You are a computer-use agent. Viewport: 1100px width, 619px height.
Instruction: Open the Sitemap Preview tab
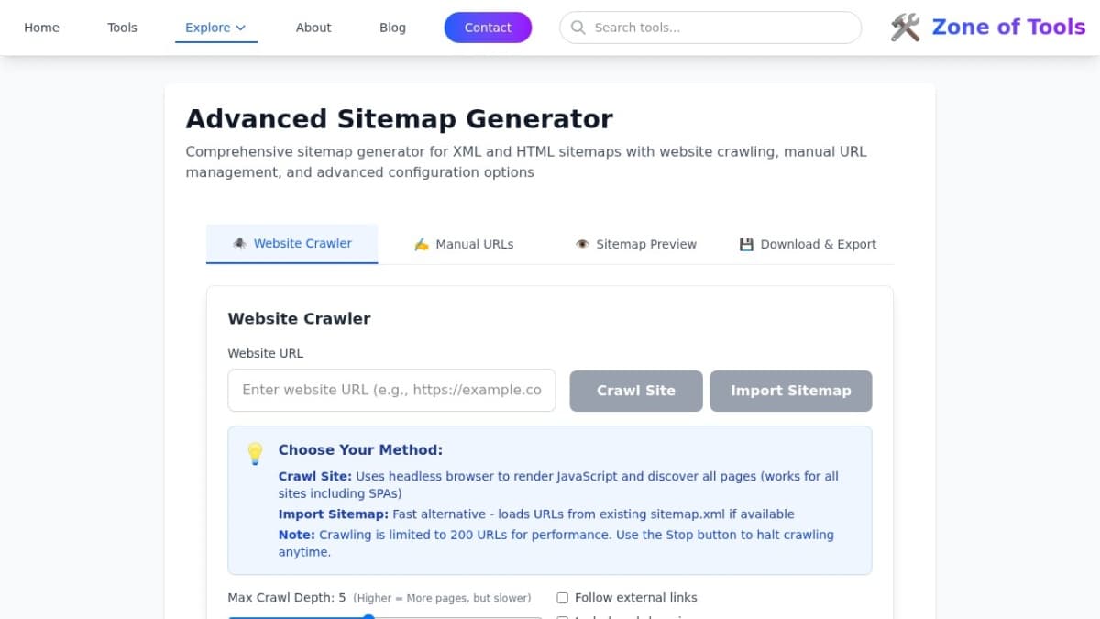(634, 244)
